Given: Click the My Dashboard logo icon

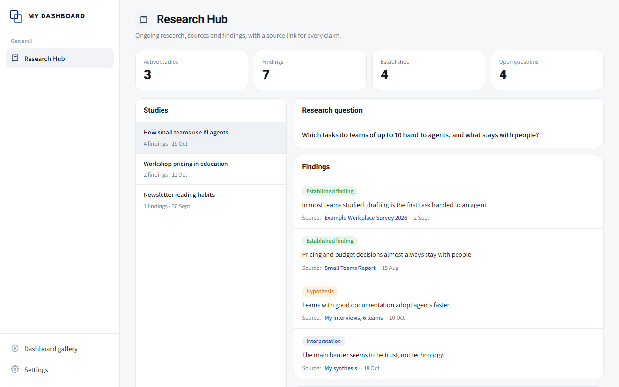Looking at the screenshot, I should (16, 16).
